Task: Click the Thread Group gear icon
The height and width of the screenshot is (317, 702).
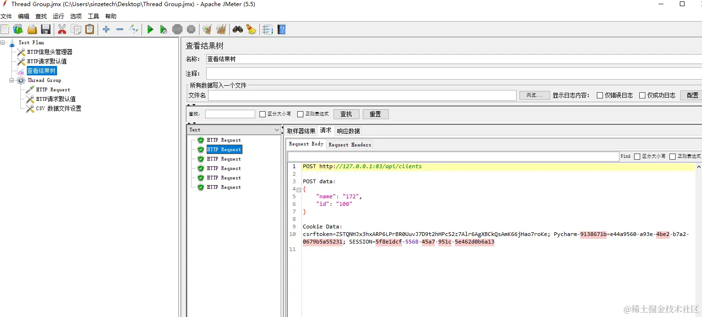Action: coord(21,80)
